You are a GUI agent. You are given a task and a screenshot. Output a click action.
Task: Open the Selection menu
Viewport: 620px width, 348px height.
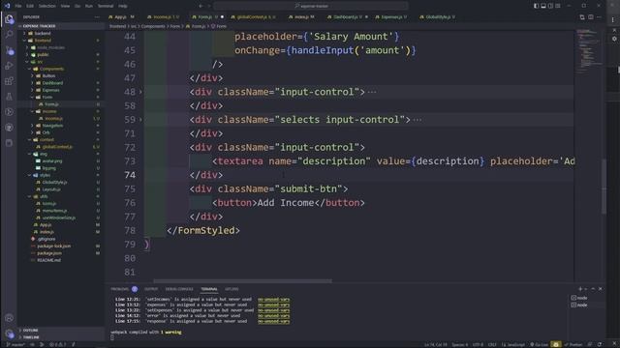click(x=47, y=6)
